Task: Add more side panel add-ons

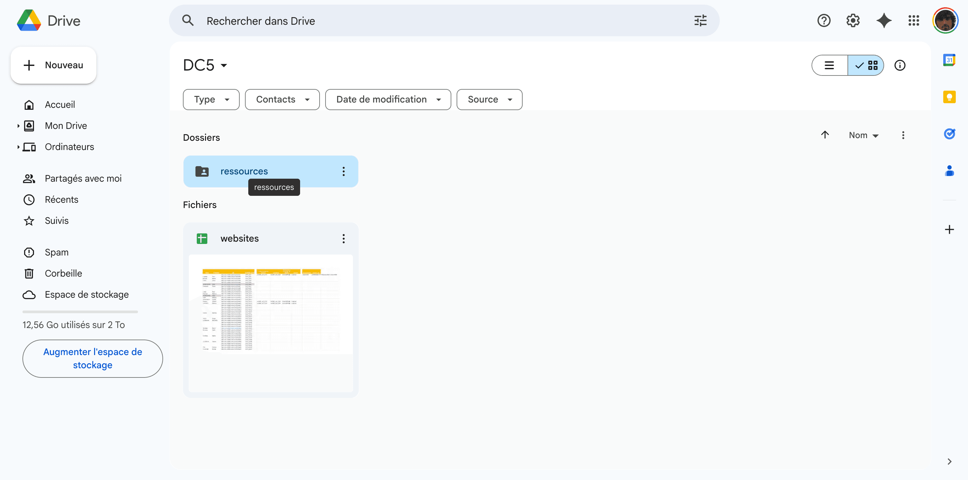Action: pyautogui.click(x=949, y=229)
